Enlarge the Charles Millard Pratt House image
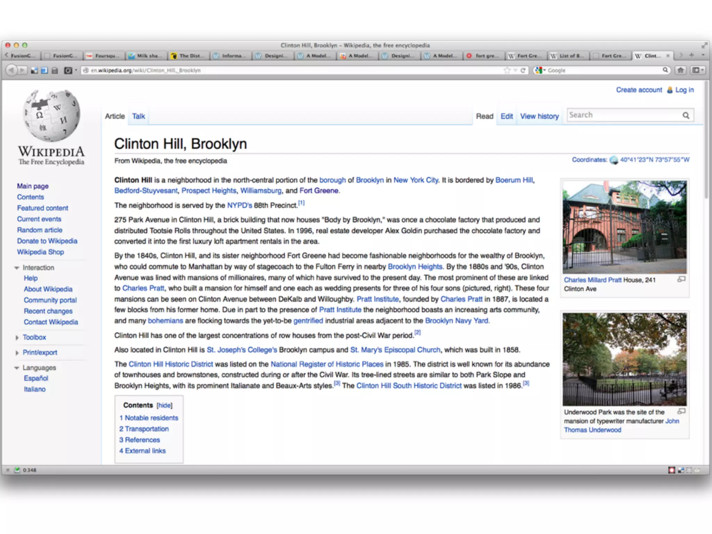This screenshot has height=534, width=712. point(681,279)
